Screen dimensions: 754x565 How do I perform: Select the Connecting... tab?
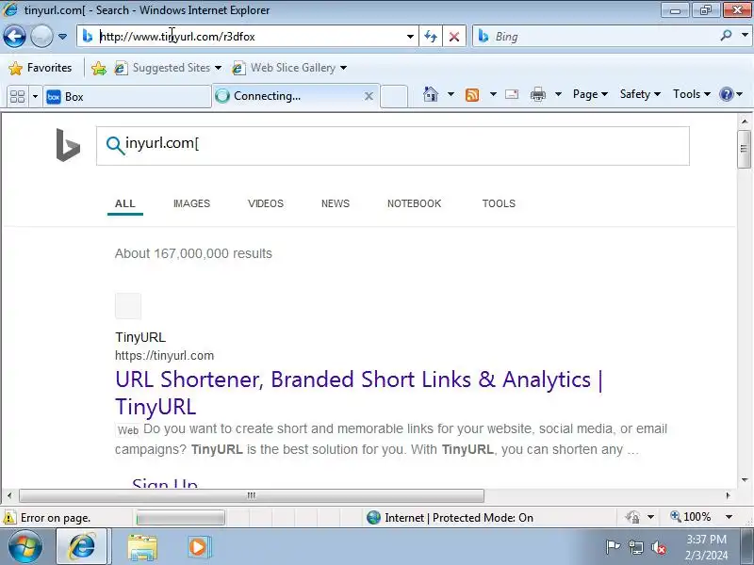point(288,96)
